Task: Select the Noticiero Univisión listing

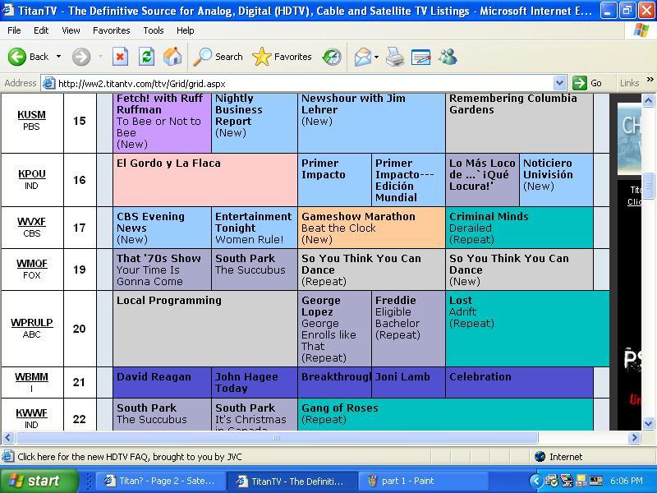Action: coord(556,180)
